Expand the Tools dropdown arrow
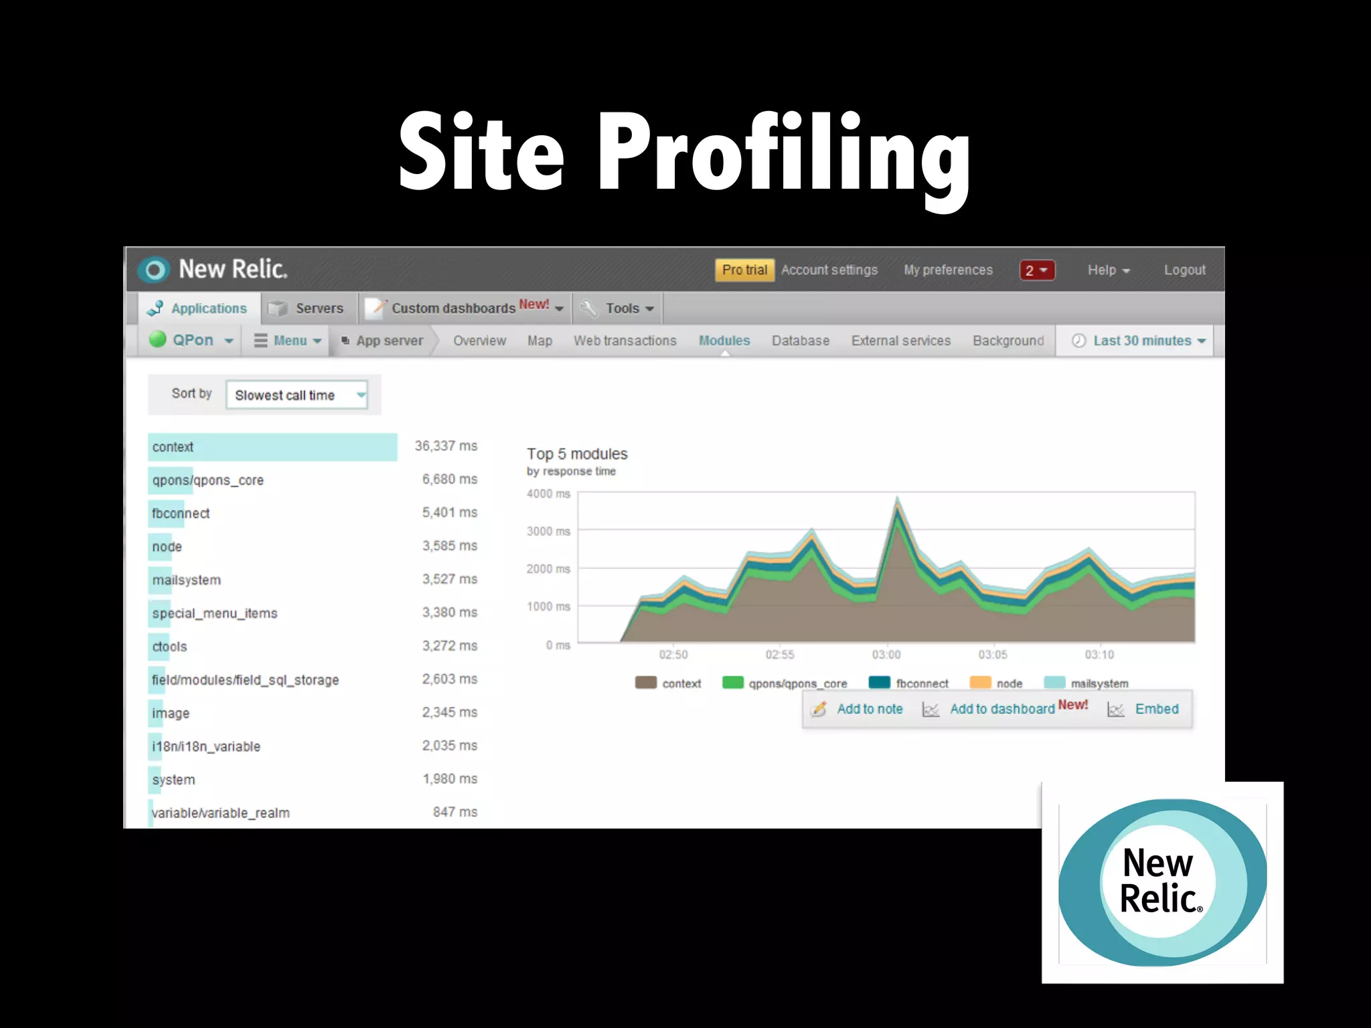1371x1028 pixels. [649, 309]
